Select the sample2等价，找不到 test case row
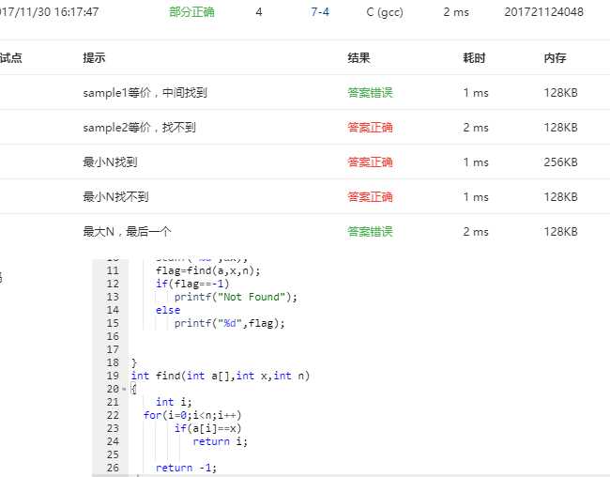The width and height of the screenshot is (610, 477). 139,128
